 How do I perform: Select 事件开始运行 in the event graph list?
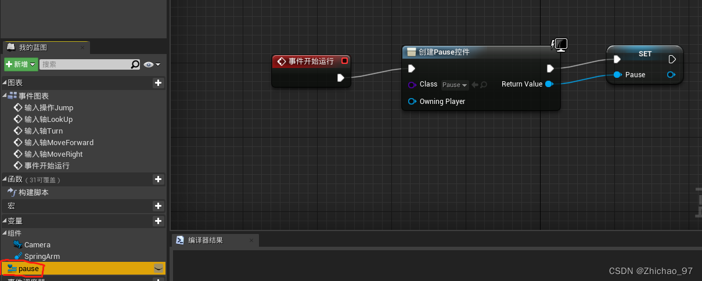pyautogui.click(x=48, y=165)
